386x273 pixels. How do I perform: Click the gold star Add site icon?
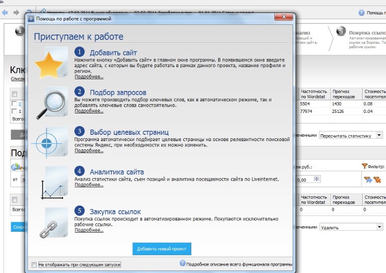(x=49, y=65)
